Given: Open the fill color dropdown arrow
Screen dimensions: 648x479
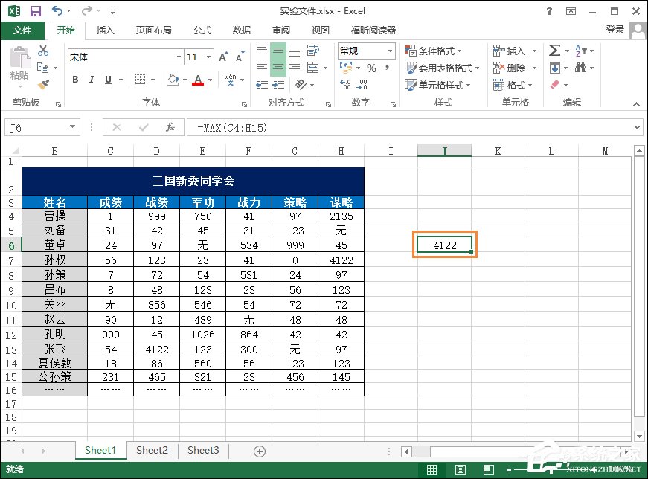Looking at the screenshot, I should click(x=185, y=80).
